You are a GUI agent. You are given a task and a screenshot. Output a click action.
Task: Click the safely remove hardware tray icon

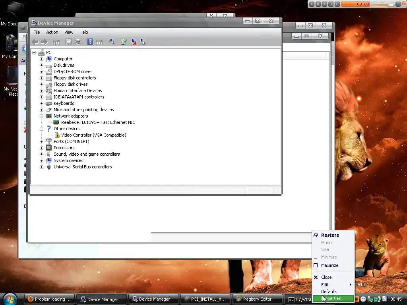pos(370,299)
